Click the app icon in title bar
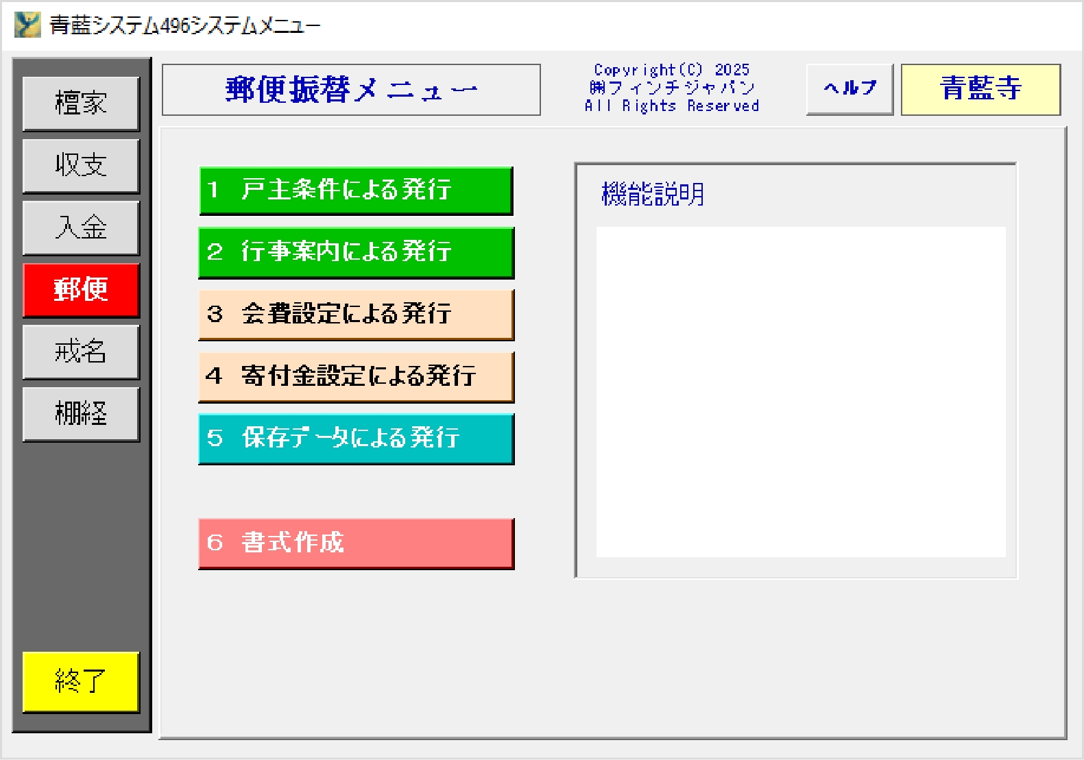Viewport: 1084px width, 760px height. pos(27,25)
